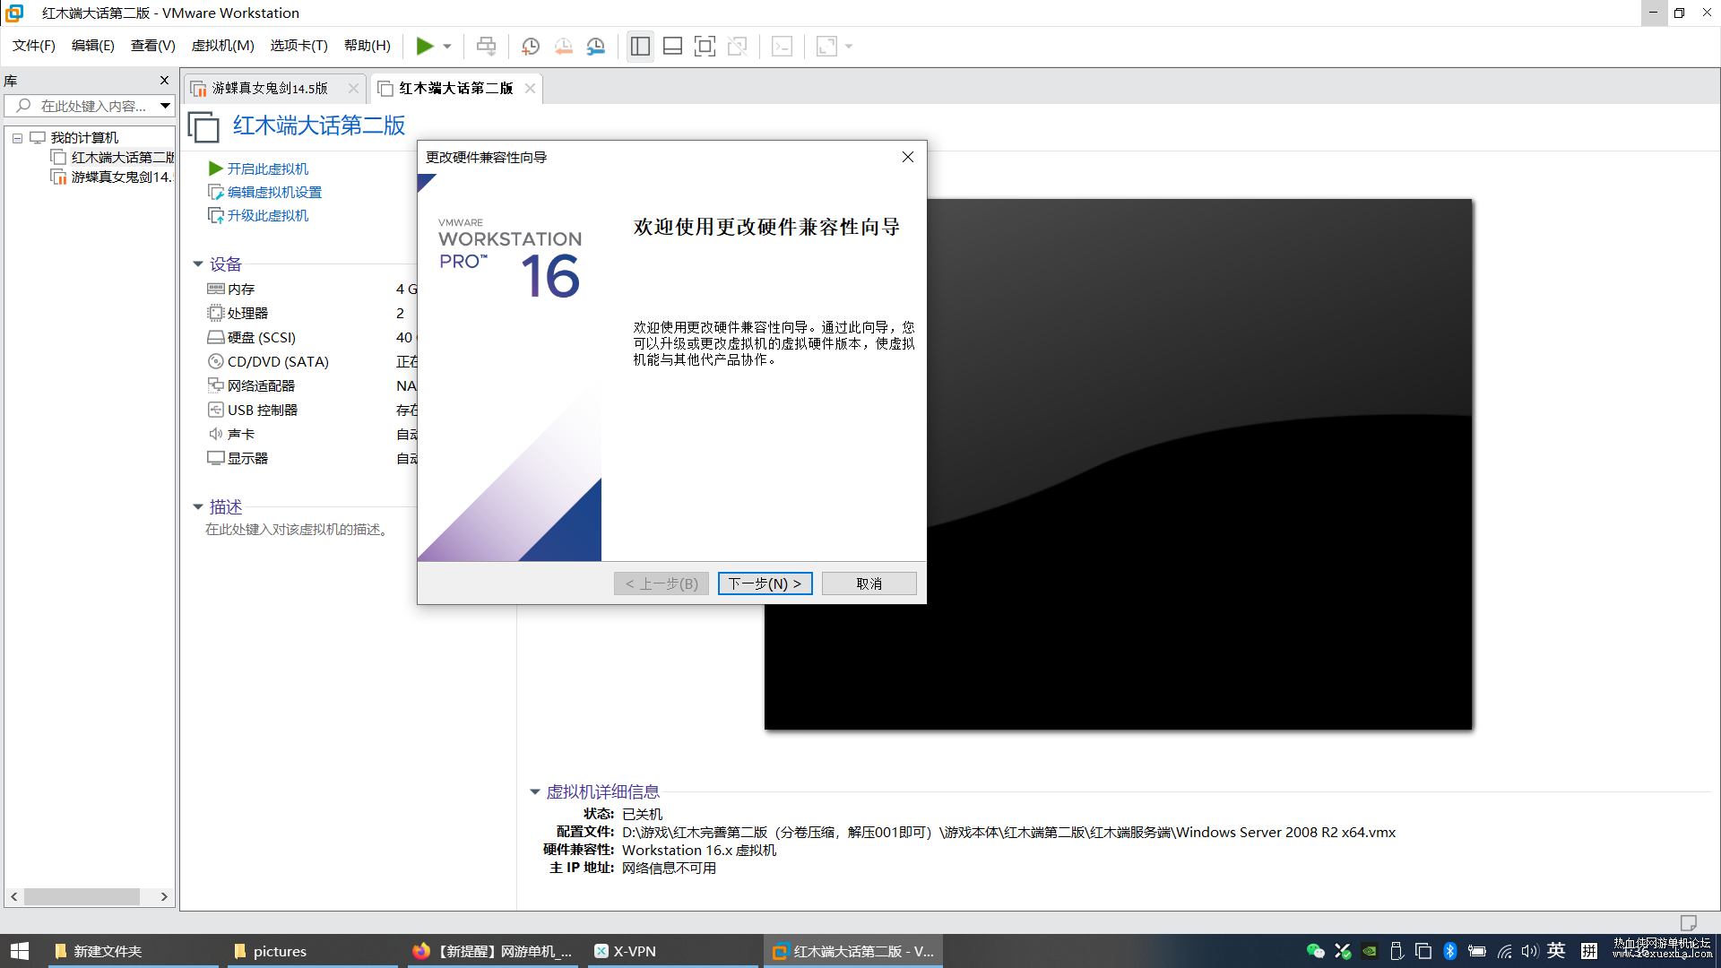Image resolution: width=1721 pixels, height=968 pixels.
Task: Click the revert to snapshot toolbar icon
Action: click(x=564, y=46)
